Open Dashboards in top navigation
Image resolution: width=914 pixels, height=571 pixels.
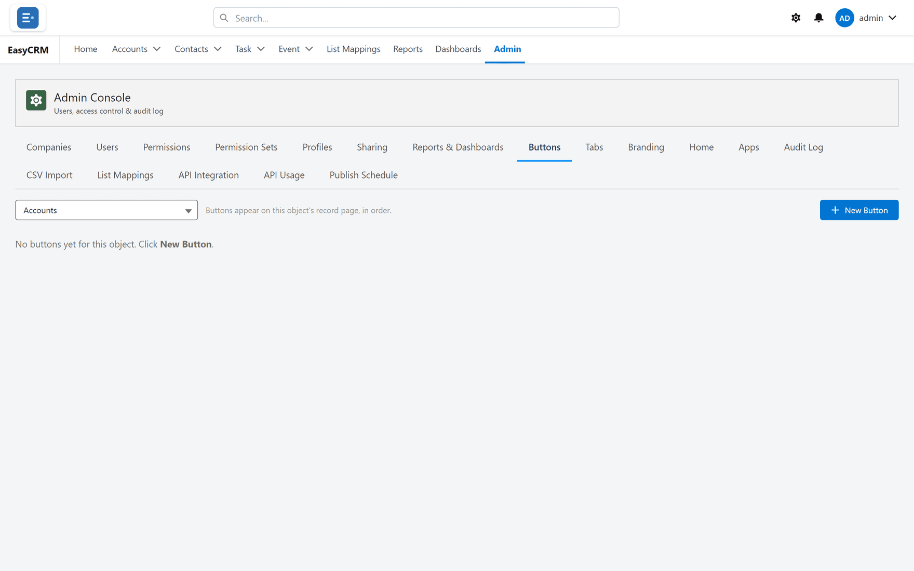point(458,49)
